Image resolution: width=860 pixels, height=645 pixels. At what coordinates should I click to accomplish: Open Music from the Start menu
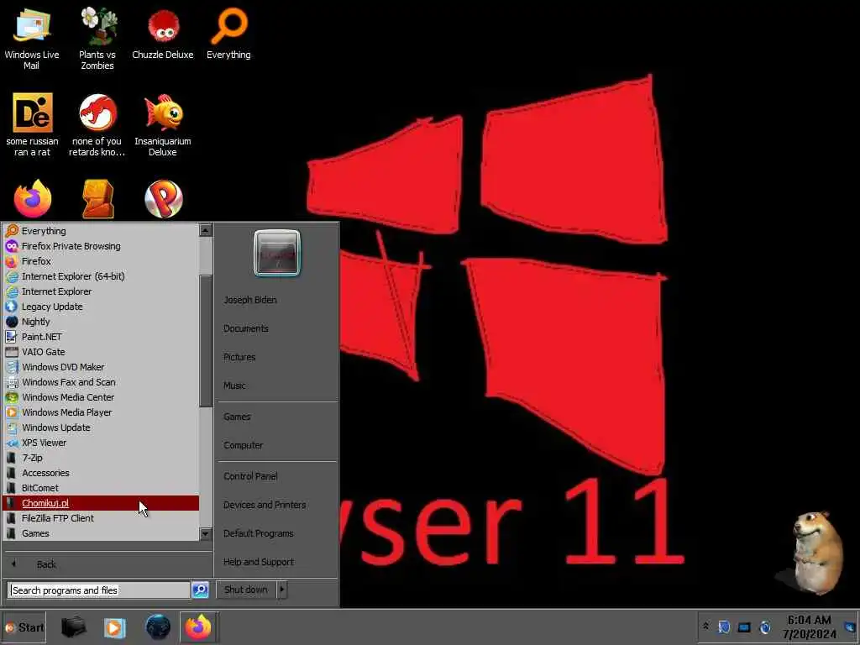click(277, 385)
